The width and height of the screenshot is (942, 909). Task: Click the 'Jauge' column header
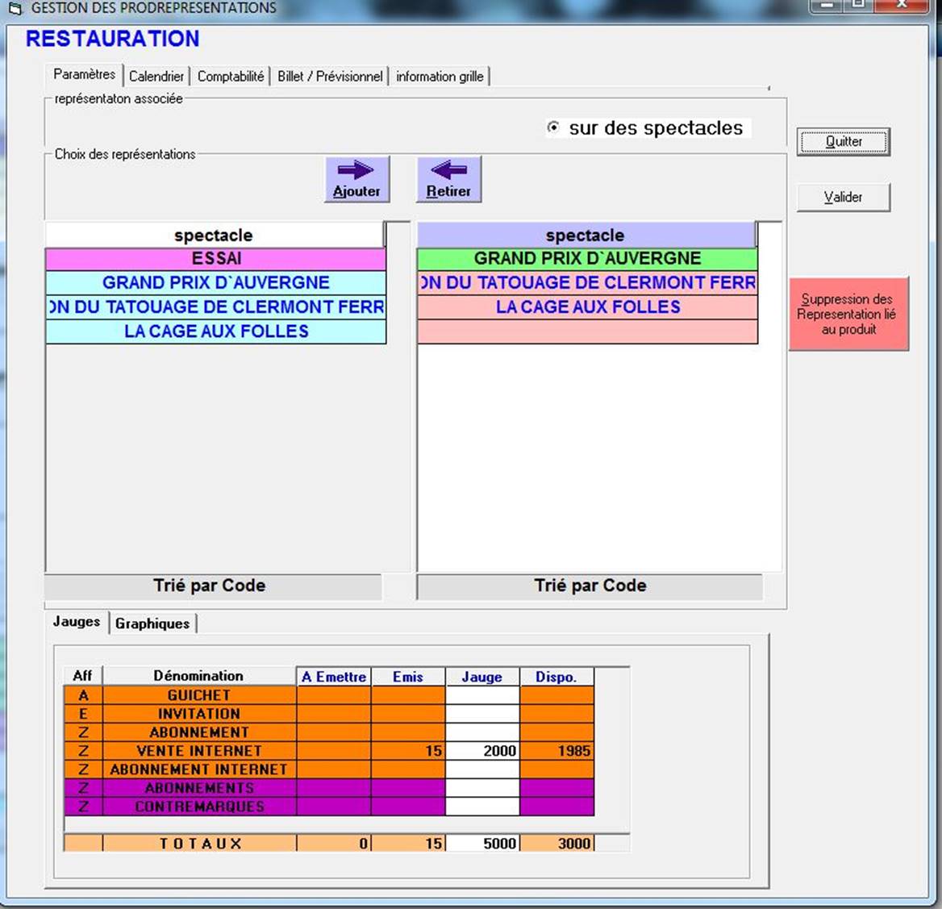(x=481, y=677)
